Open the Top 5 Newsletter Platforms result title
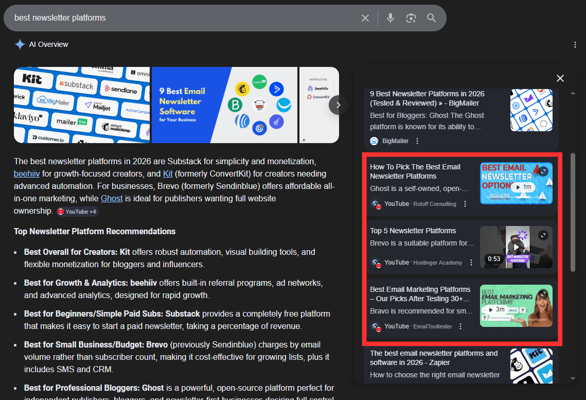 [413, 231]
